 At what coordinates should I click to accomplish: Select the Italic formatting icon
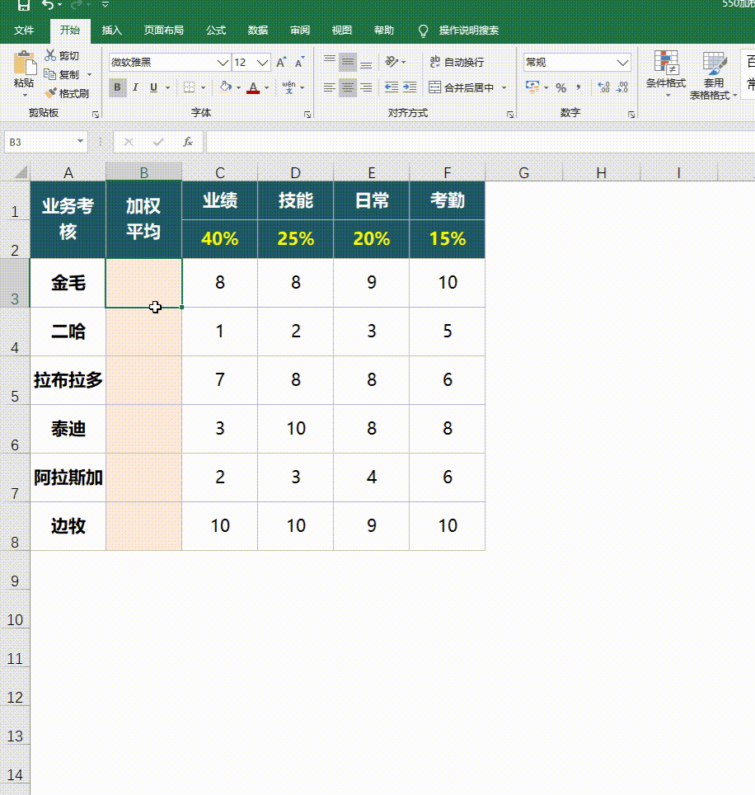[135, 87]
